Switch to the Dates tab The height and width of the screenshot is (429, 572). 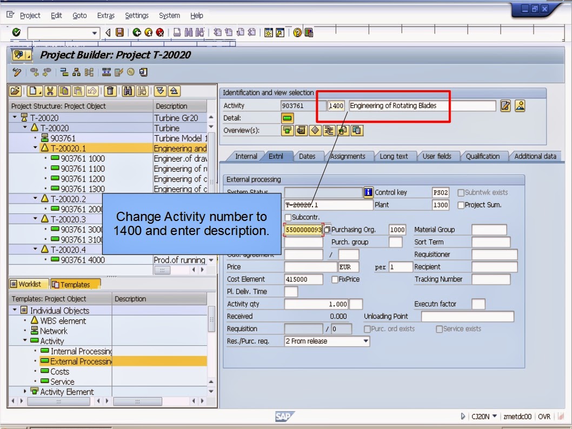point(307,156)
